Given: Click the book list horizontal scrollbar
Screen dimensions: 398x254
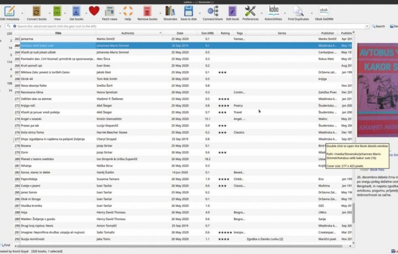Looking at the screenshot, I should point(179,246).
